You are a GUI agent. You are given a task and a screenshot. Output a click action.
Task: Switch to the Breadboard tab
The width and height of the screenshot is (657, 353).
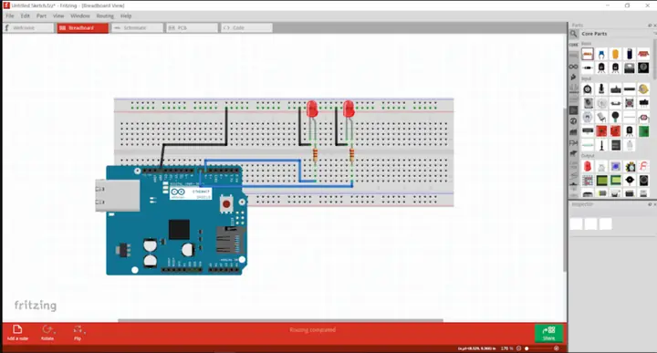coord(82,28)
